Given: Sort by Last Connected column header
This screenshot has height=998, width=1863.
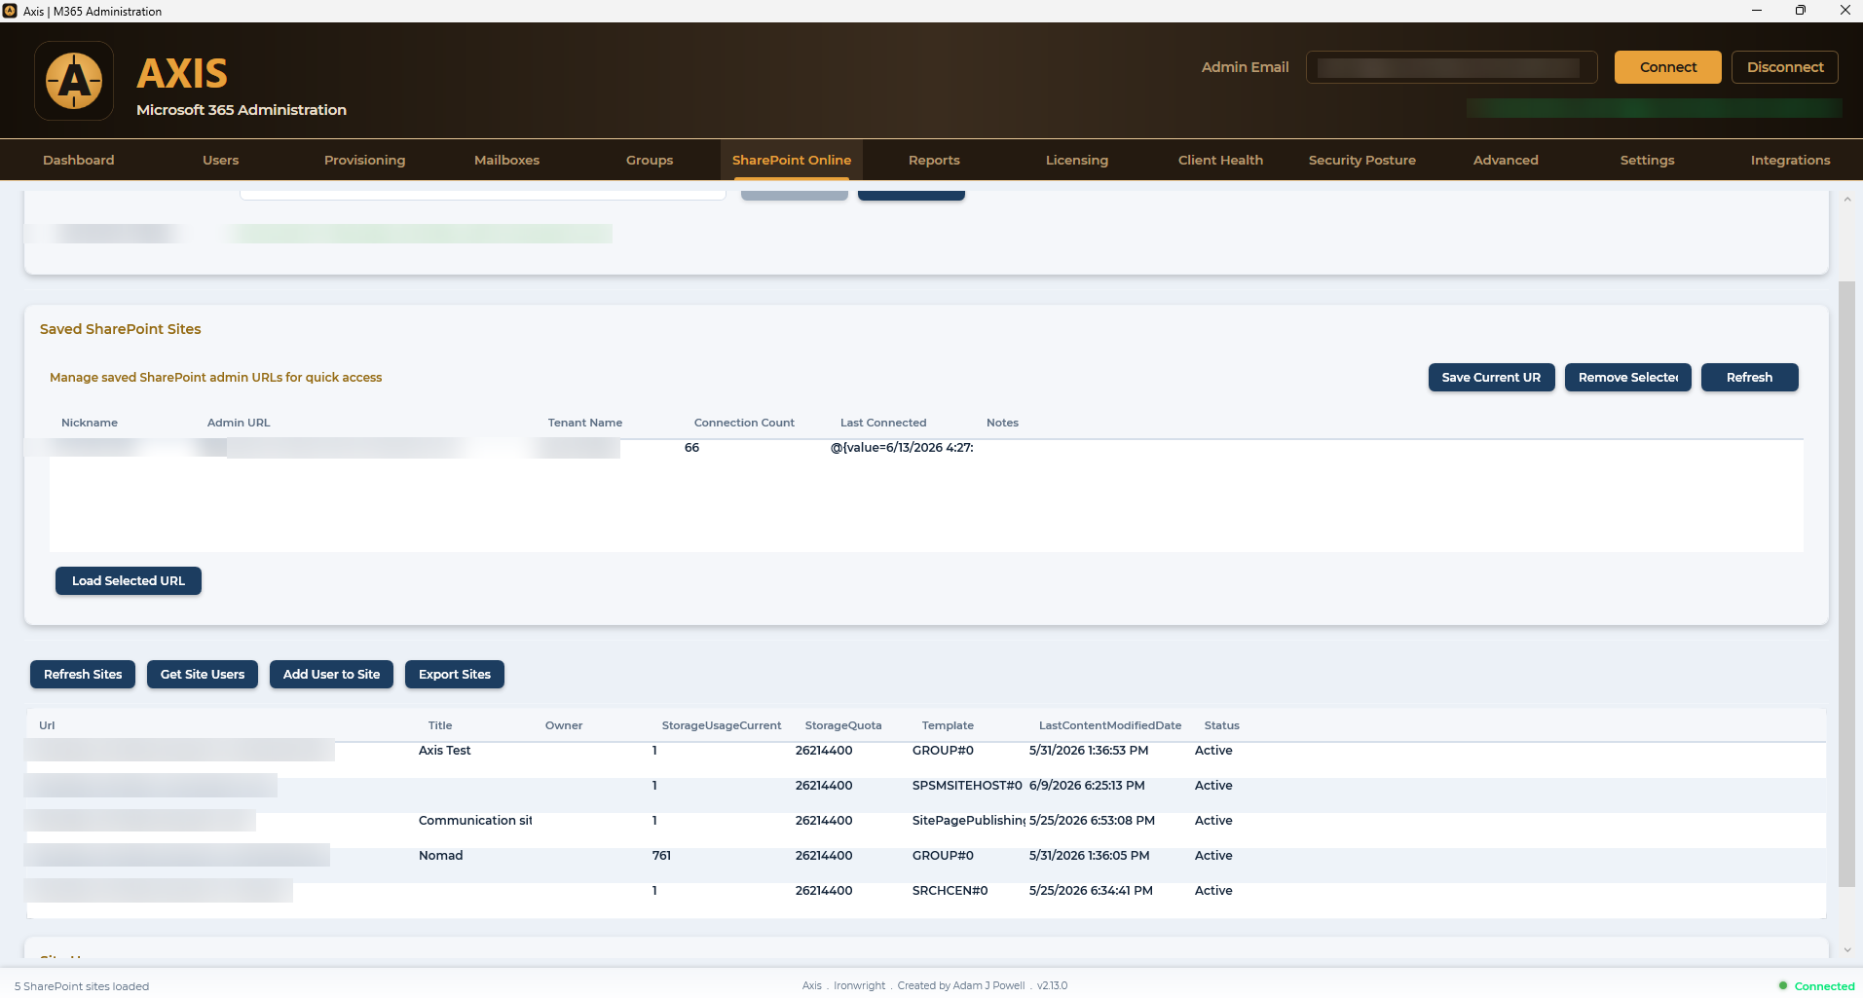Looking at the screenshot, I should pos(883,423).
